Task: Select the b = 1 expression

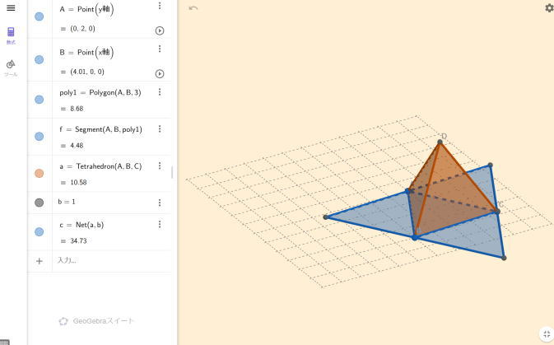Action: pos(67,202)
